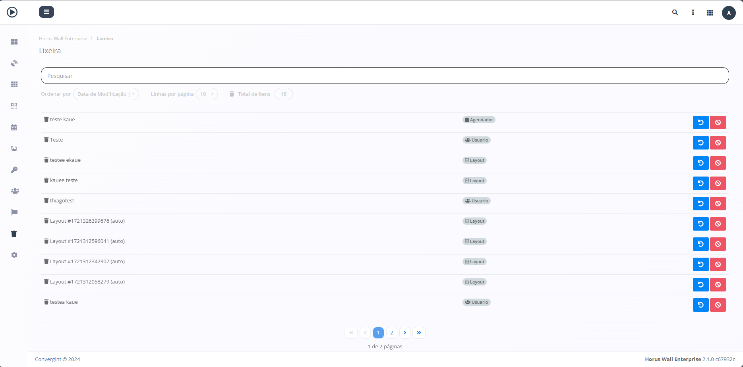Expand the Linhas por página dropdown
Viewport: 743px width, 367px height.
click(207, 94)
